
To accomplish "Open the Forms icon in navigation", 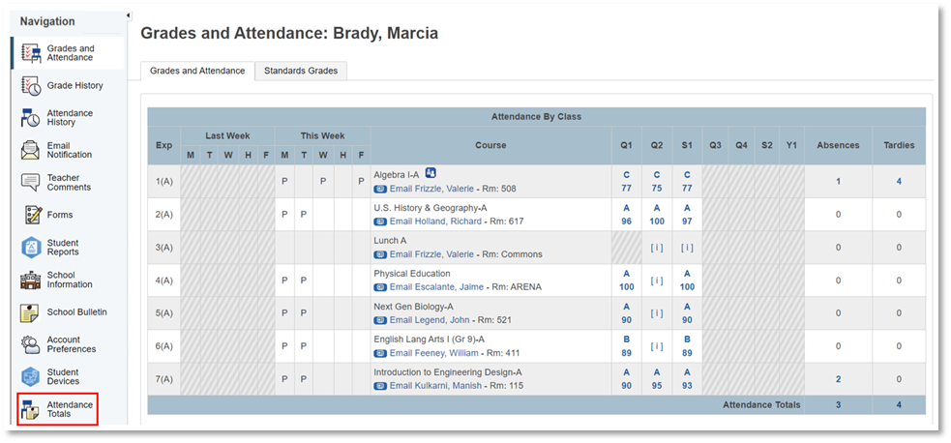I will coord(33,215).
